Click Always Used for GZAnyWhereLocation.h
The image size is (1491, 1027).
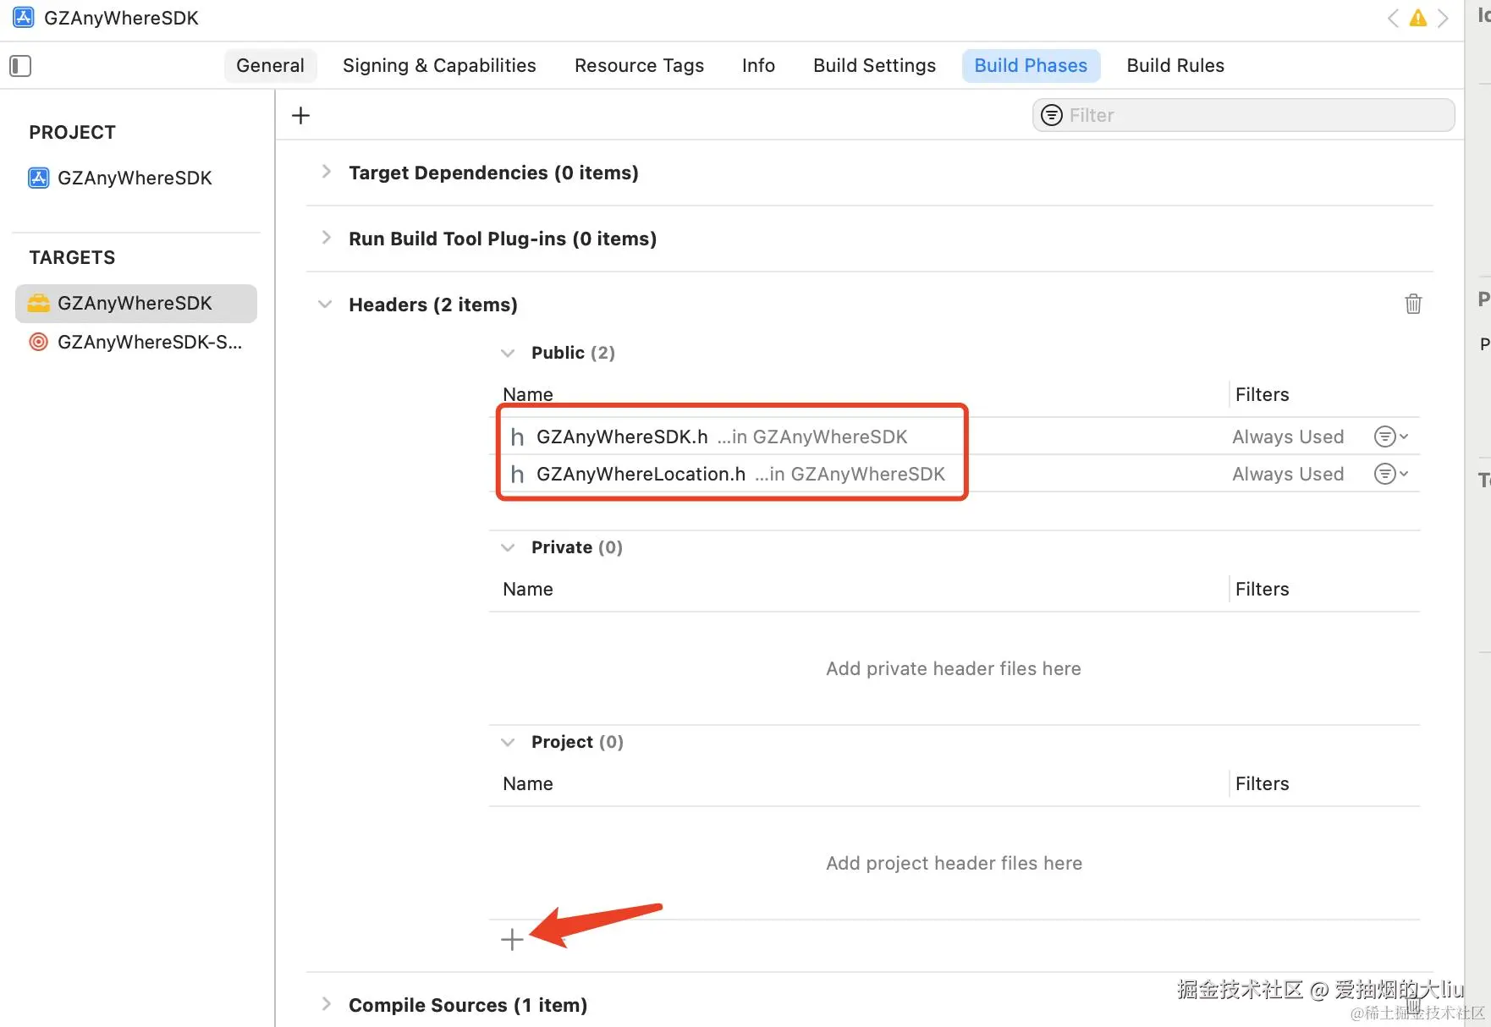click(x=1288, y=474)
